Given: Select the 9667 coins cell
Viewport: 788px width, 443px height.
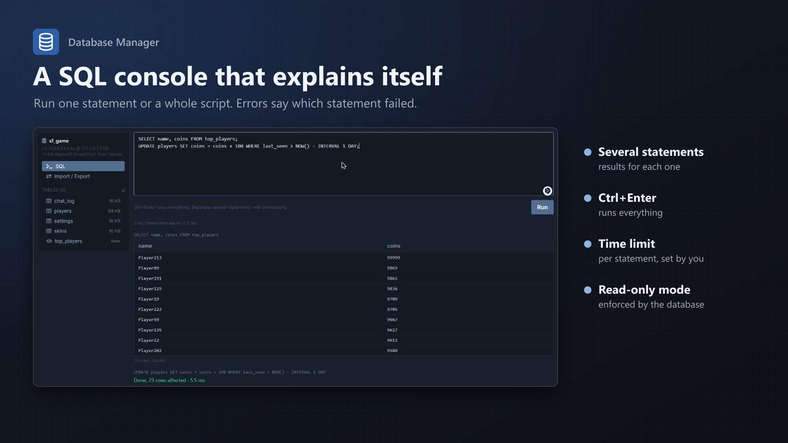Looking at the screenshot, I should pyautogui.click(x=392, y=320).
